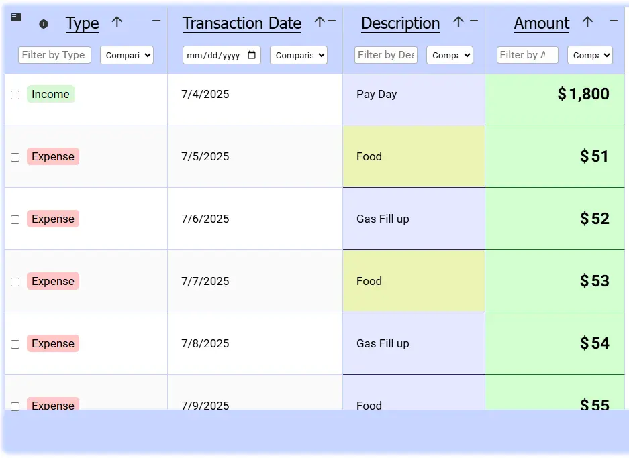Sort Amount using its sort arrow icon
Screen dimensions: 629x458
pos(587,22)
